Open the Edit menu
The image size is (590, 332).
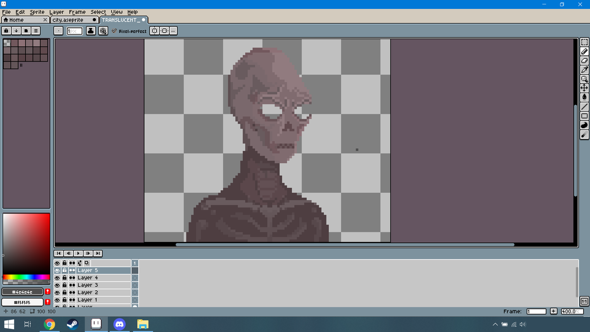(x=20, y=12)
